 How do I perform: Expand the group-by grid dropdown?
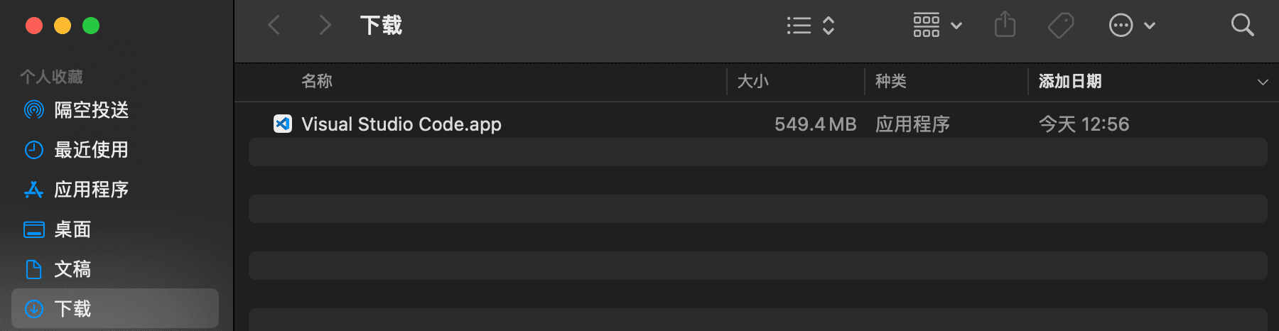937,26
